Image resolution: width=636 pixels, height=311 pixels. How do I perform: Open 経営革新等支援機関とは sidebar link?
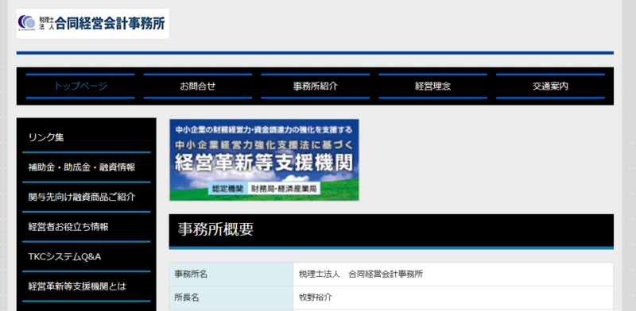coord(87,286)
